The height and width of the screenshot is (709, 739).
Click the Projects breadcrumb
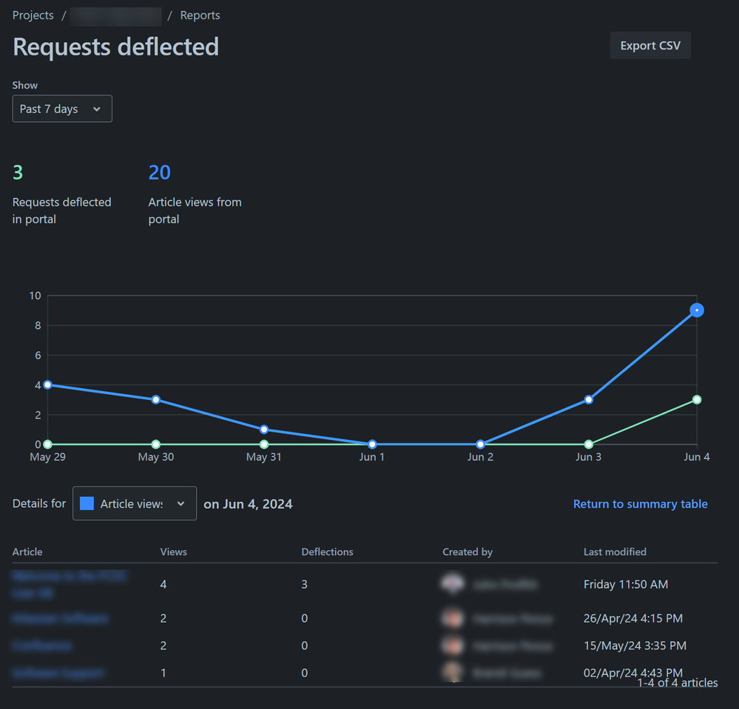pyautogui.click(x=33, y=15)
